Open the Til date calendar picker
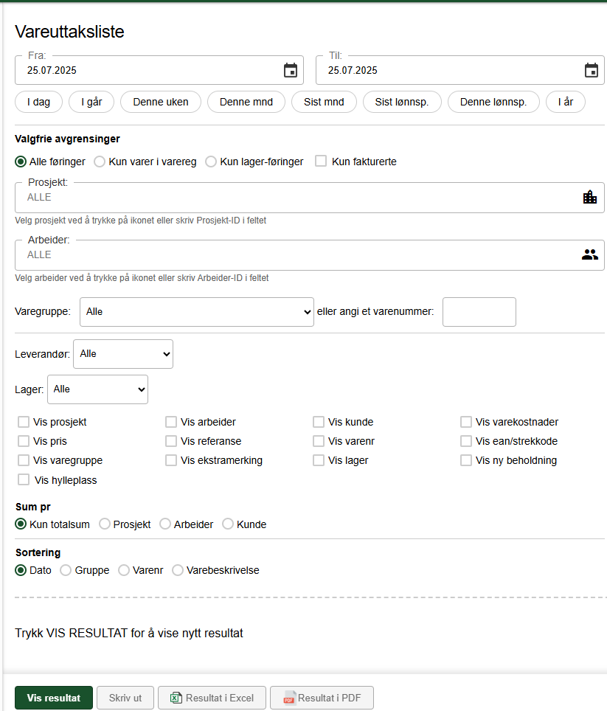The height and width of the screenshot is (711, 607). click(x=591, y=70)
